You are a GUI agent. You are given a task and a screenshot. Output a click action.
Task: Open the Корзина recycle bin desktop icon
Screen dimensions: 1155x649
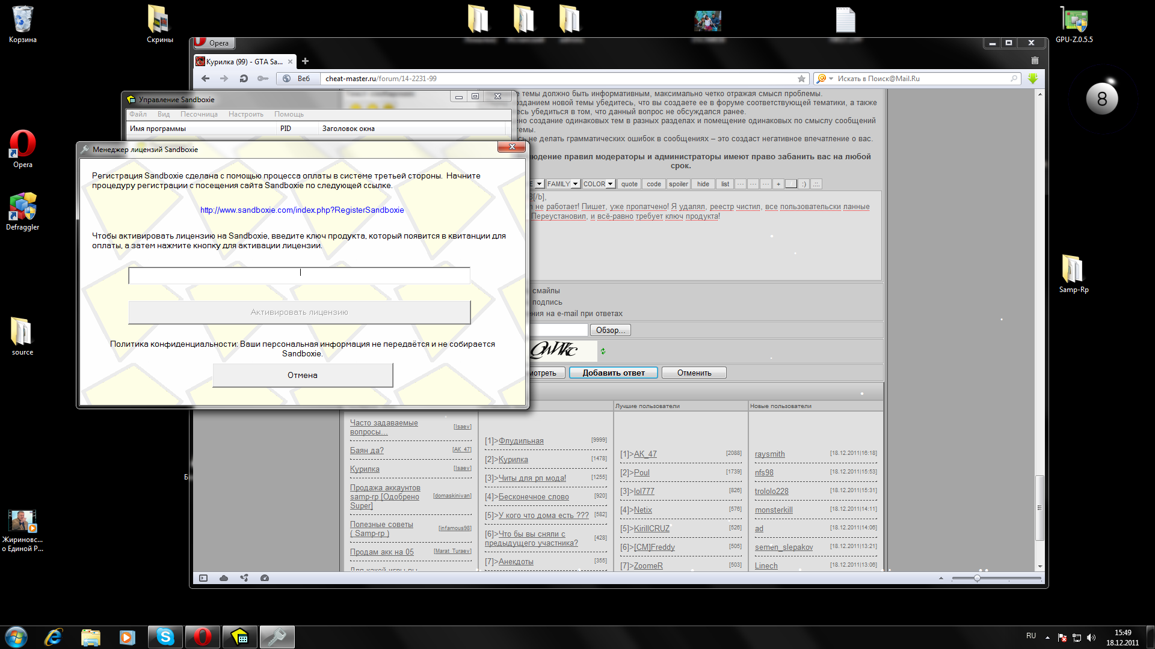click(23, 25)
